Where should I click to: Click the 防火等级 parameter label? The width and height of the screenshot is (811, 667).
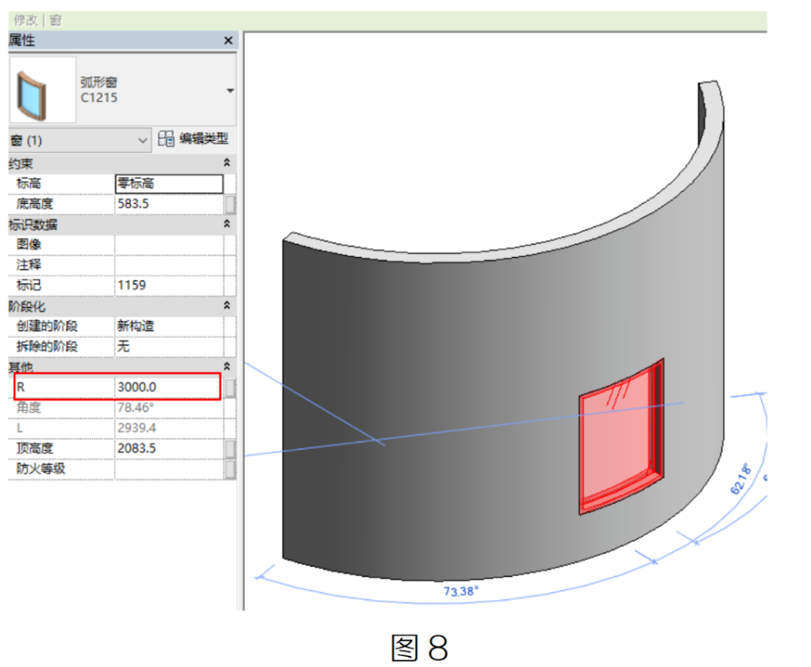coord(41,468)
